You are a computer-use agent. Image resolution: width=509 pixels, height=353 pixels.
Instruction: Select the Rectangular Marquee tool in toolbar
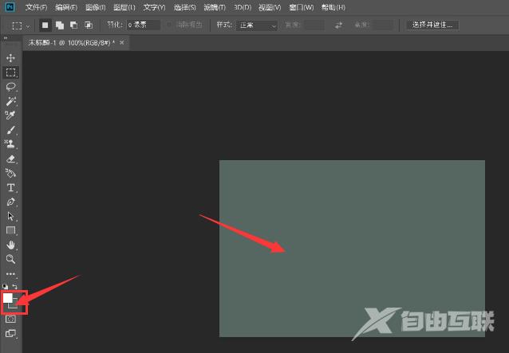pos(10,72)
